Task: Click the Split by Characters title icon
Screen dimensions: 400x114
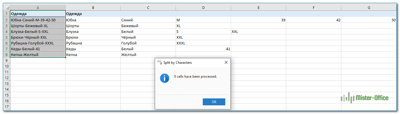Action: (159, 62)
